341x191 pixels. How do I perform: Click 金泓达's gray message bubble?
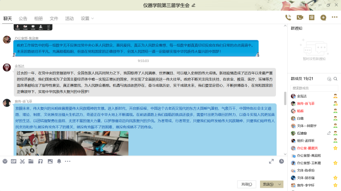[x=145, y=82]
